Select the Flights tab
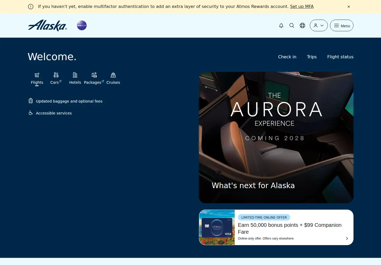 point(37,79)
